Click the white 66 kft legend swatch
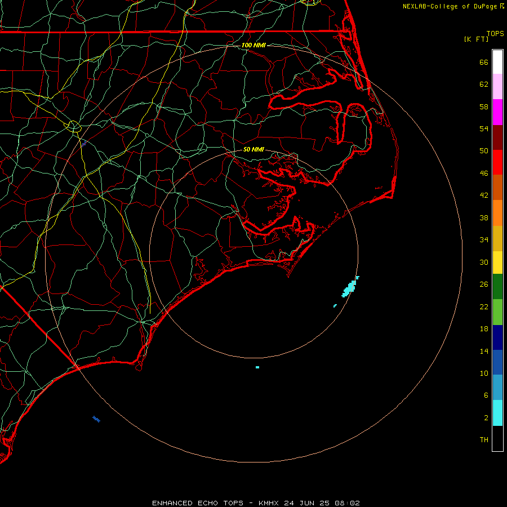Screen dimensions: 507x507 coord(497,62)
